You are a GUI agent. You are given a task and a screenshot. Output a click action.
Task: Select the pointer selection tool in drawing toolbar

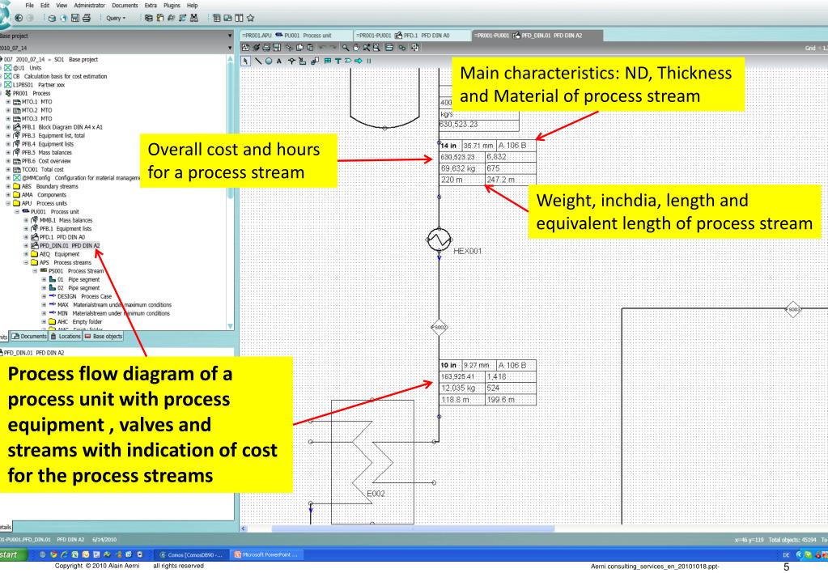click(245, 62)
